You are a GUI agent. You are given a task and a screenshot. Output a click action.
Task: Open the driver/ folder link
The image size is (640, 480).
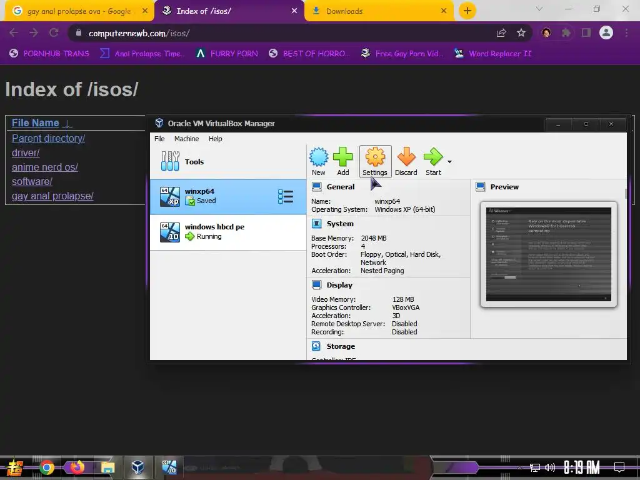(x=25, y=152)
